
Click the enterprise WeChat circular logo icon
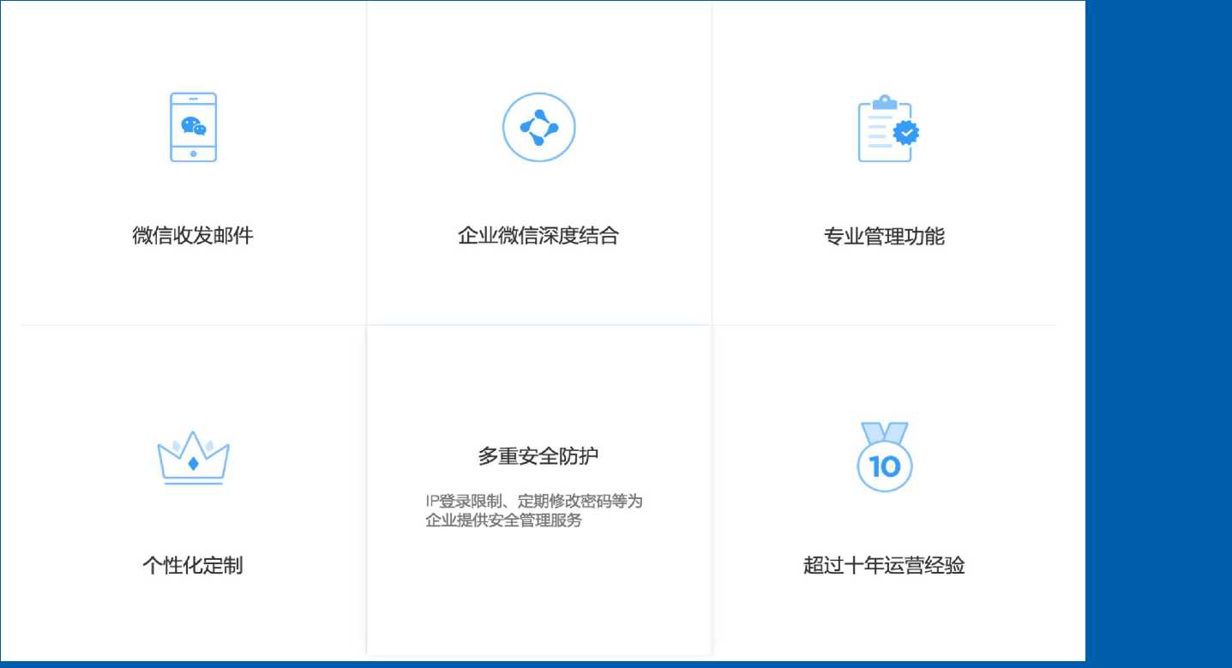click(x=538, y=128)
